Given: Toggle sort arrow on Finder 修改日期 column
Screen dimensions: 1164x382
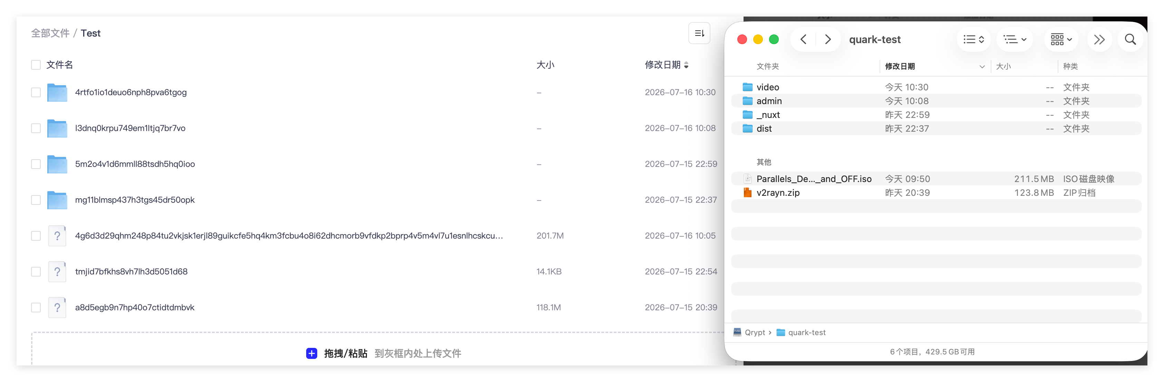Looking at the screenshot, I should click(982, 67).
